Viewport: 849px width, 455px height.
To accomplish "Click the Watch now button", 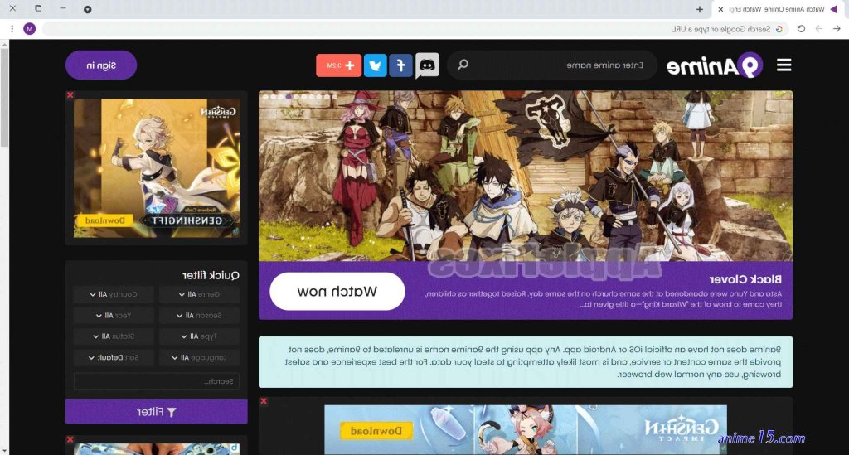I will point(337,292).
